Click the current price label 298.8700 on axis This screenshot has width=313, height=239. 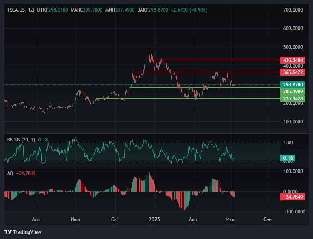293,84
